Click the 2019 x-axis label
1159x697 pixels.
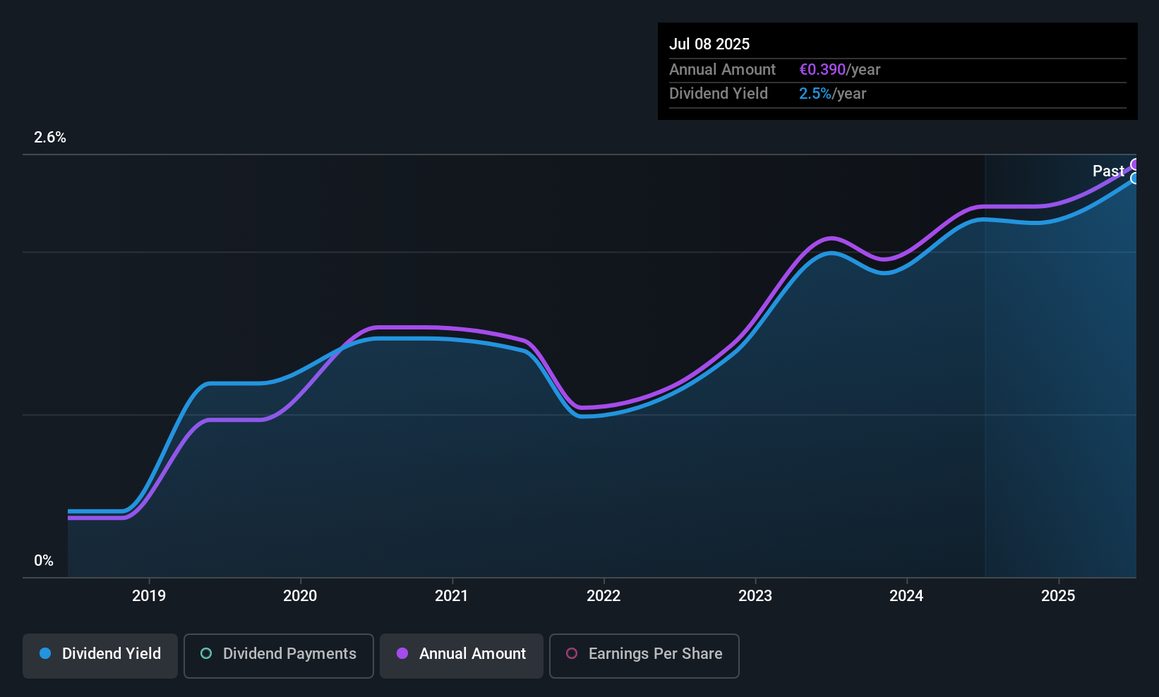coord(149,595)
